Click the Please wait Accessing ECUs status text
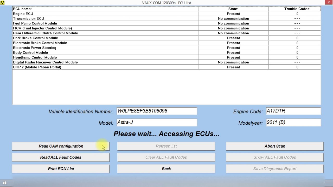Viewport: 333px width, 187px height. 166,134
